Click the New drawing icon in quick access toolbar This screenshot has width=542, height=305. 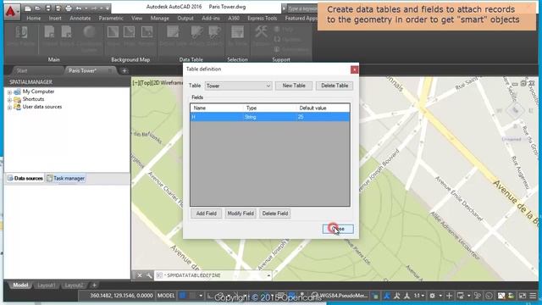tap(28, 8)
